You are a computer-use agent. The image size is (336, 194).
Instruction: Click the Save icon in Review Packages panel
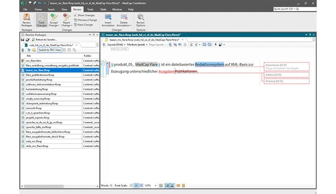pos(23,40)
